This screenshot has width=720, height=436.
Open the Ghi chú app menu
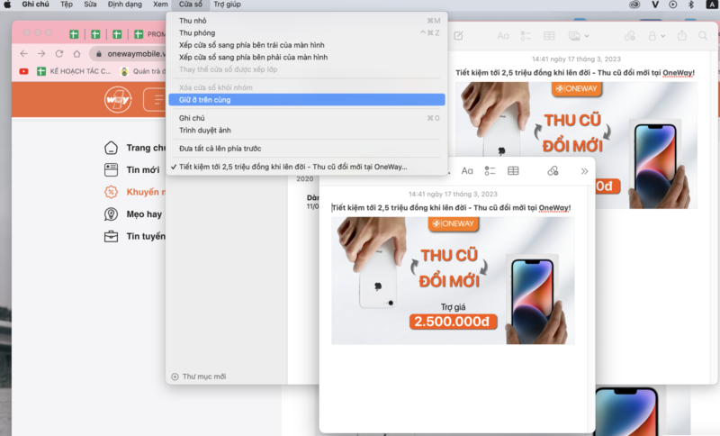coord(35,5)
